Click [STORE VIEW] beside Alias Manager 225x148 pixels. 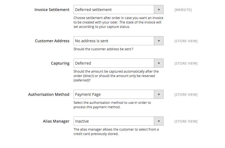coord(186,121)
